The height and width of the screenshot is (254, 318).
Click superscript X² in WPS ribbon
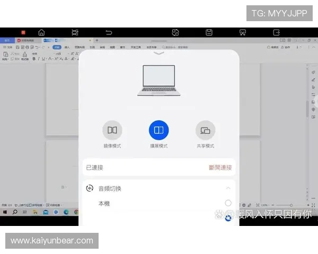coord(56,59)
